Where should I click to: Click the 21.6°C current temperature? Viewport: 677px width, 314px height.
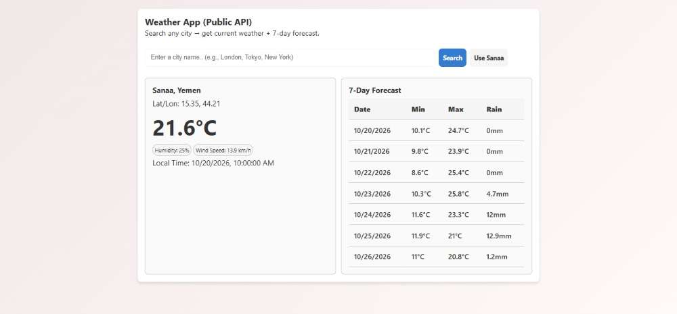pyautogui.click(x=184, y=128)
